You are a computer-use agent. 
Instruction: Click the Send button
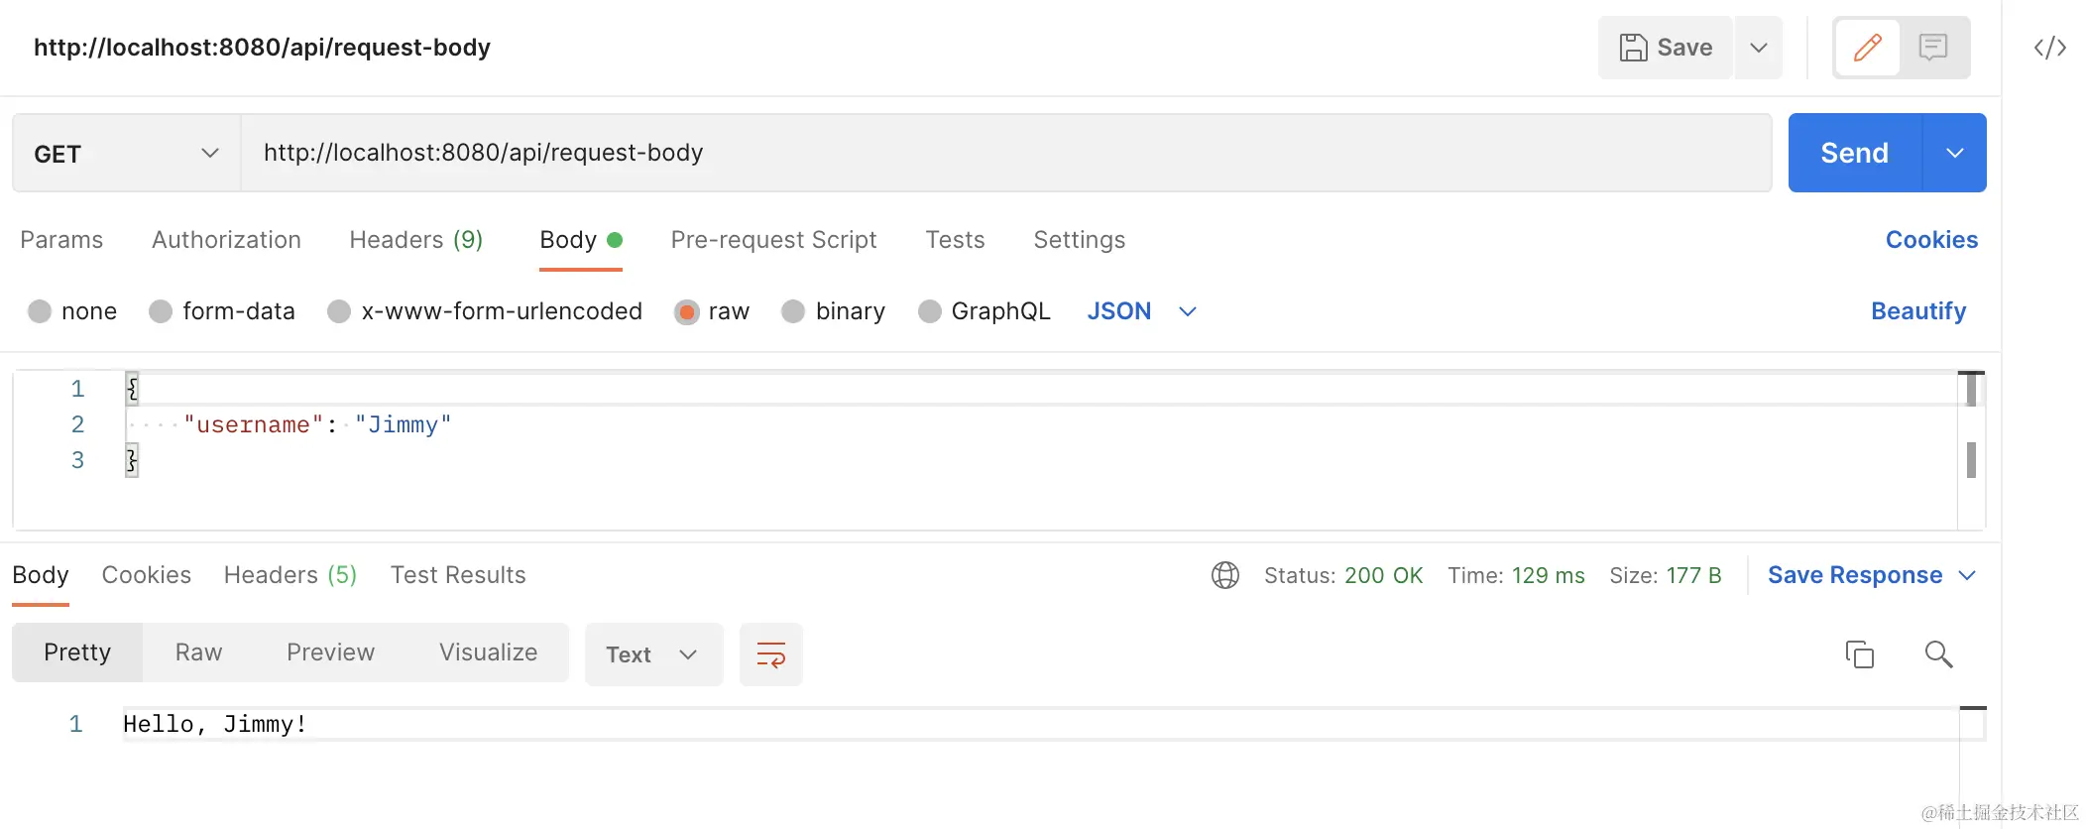[1853, 153]
